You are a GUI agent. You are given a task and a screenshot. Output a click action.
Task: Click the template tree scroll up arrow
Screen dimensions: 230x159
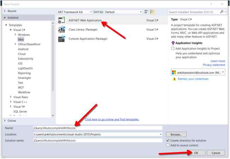pyautogui.click(x=53, y=23)
